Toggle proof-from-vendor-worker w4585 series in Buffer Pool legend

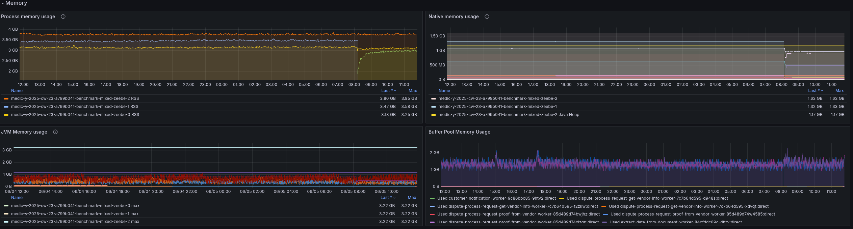693,214
